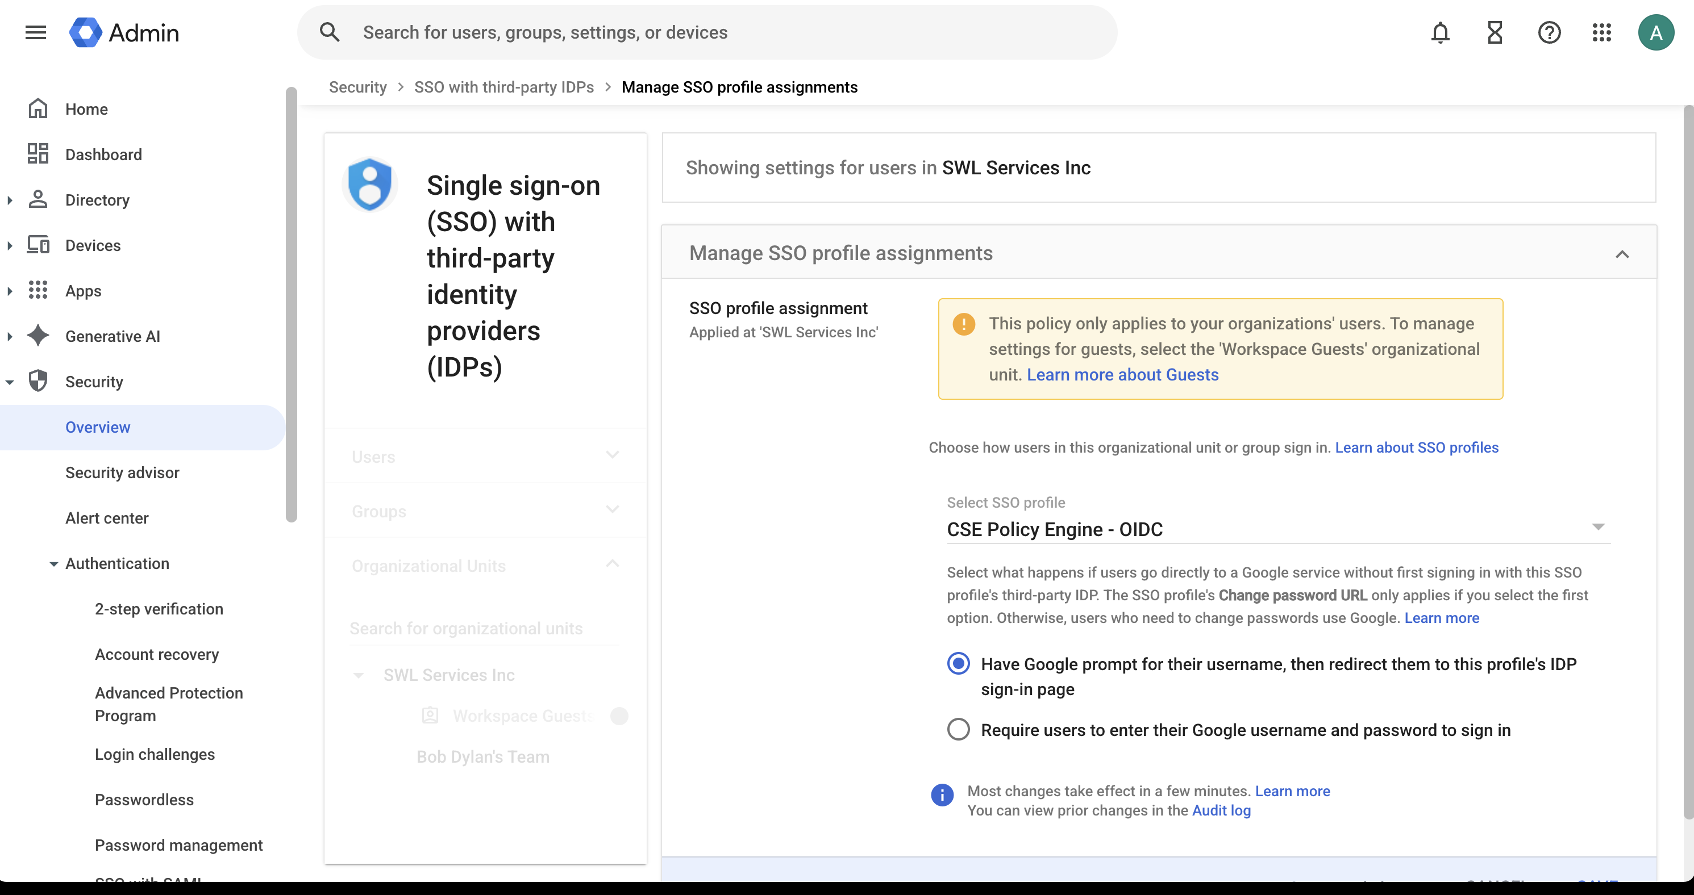Image resolution: width=1694 pixels, height=895 pixels.
Task: Expand the Generative AI menu arrow
Action: tap(10, 336)
